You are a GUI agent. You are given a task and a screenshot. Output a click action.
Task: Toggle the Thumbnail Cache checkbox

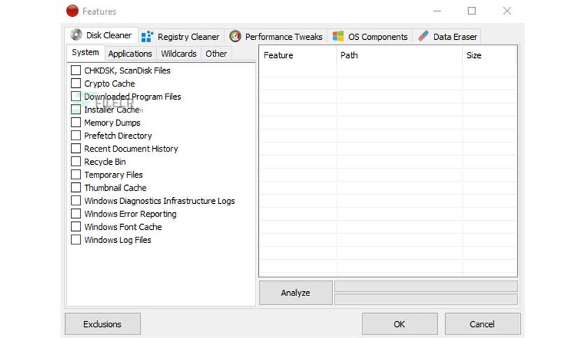(x=76, y=187)
